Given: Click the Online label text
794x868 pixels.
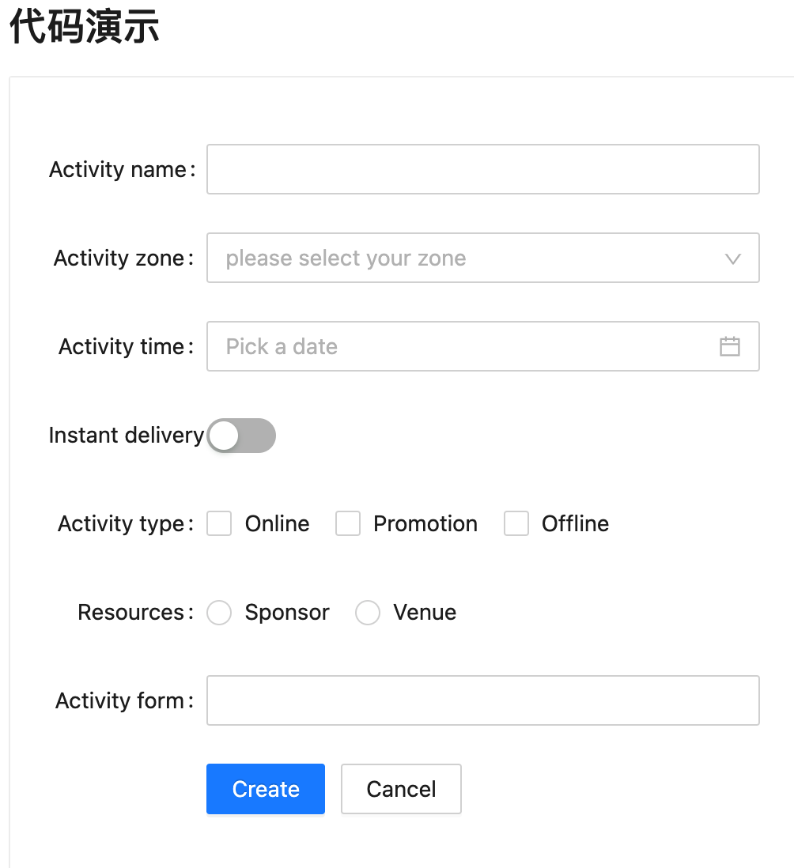Looking at the screenshot, I should 278,523.
